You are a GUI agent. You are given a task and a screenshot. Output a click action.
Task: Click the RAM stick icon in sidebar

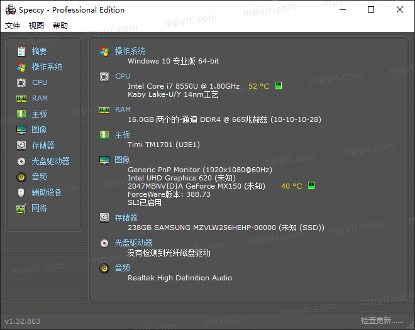[21, 99]
